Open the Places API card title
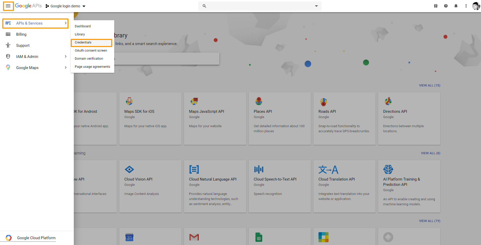Viewport: 481px width, 245px height. click(263, 111)
